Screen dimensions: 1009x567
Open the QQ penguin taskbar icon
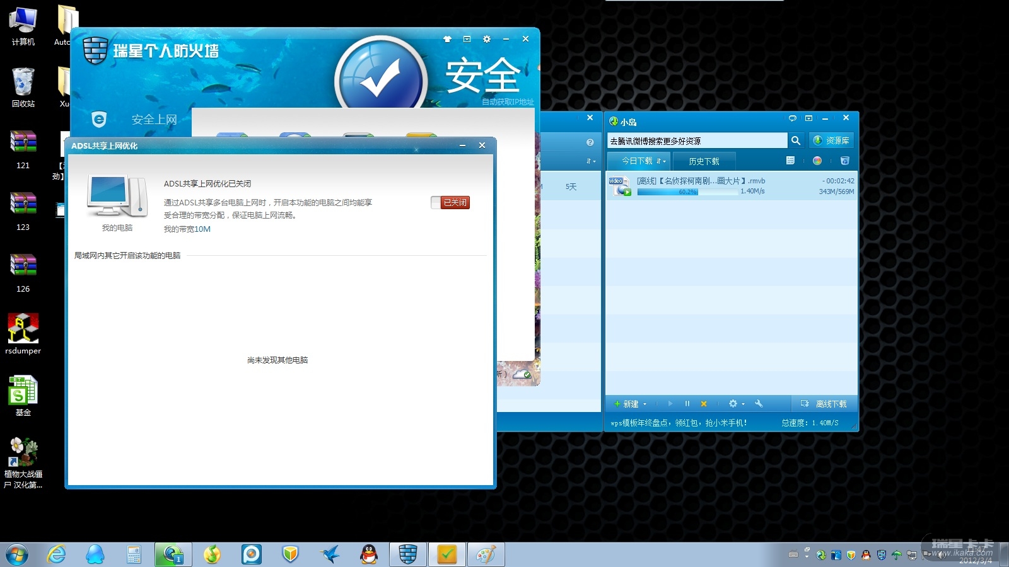(369, 554)
